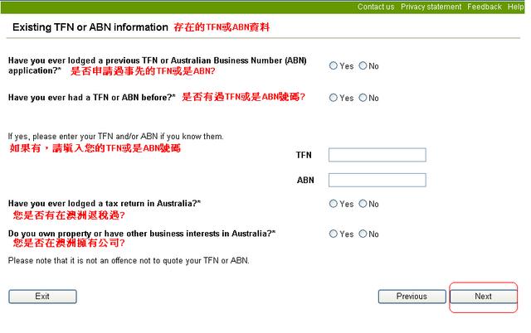This screenshot has height=333, width=531.
Task: Choose No for ever had a TFN or ABN
Action: coord(363,98)
